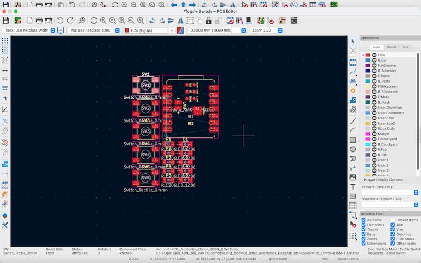
Task: Activate the Delete tool icon
Action: (x=353, y=225)
